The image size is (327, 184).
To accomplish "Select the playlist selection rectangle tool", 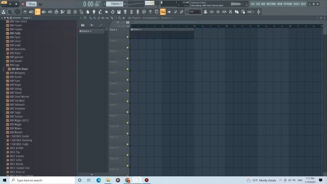I will point(115,18).
